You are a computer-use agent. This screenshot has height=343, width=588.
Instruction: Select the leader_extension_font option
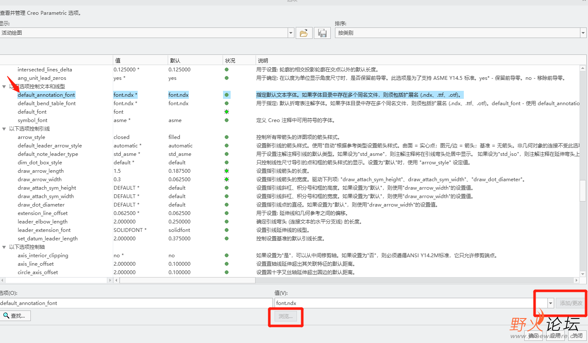44,230
